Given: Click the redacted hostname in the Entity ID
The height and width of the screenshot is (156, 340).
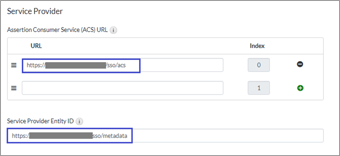Looking at the screenshot, I should pos(60,136).
